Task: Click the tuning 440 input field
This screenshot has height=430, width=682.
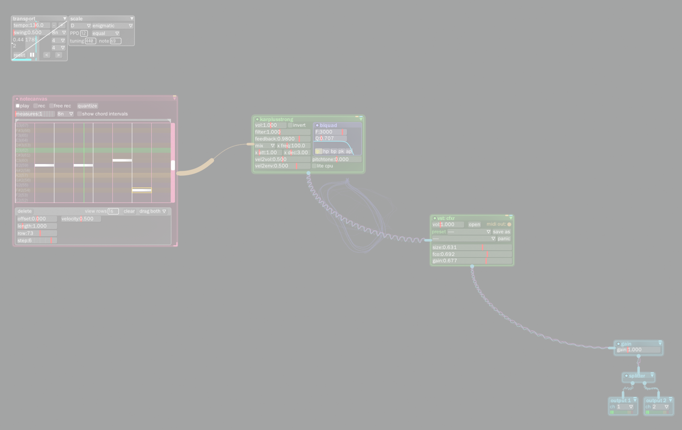Action: (x=90, y=41)
